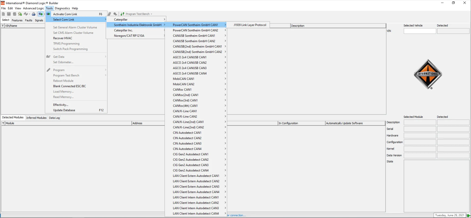Expand the MobiCAN CAN1 submenu
Image resolution: width=471 pixels, height=218 pixels.
pyautogui.click(x=225, y=79)
